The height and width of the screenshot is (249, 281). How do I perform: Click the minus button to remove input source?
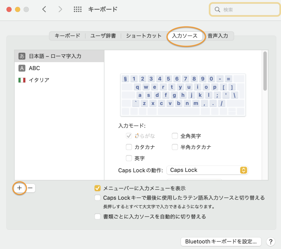click(30, 188)
